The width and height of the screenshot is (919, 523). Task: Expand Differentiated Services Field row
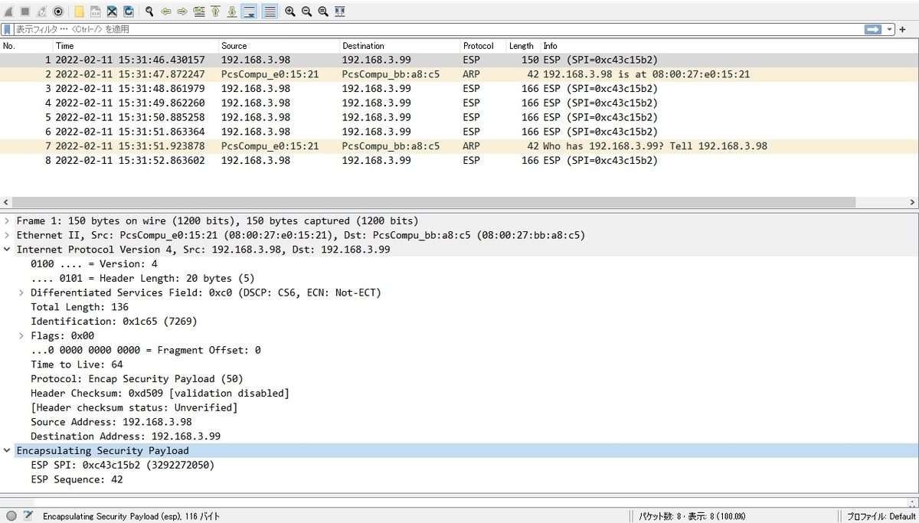point(21,293)
